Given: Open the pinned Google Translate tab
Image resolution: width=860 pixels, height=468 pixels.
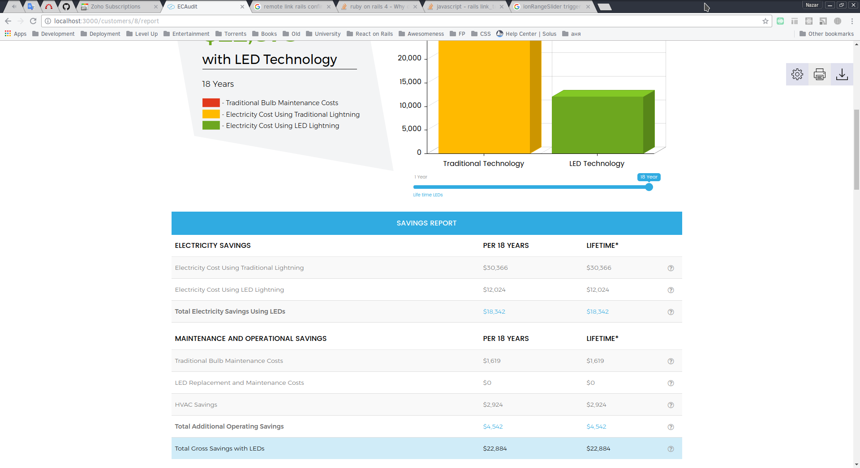Looking at the screenshot, I should coord(31,7).
